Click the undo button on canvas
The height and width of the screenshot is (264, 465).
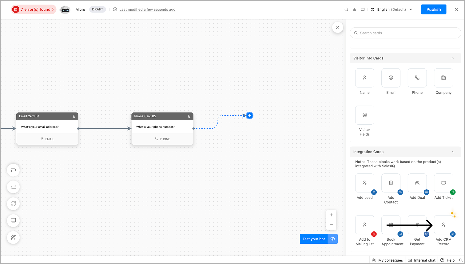13,170
